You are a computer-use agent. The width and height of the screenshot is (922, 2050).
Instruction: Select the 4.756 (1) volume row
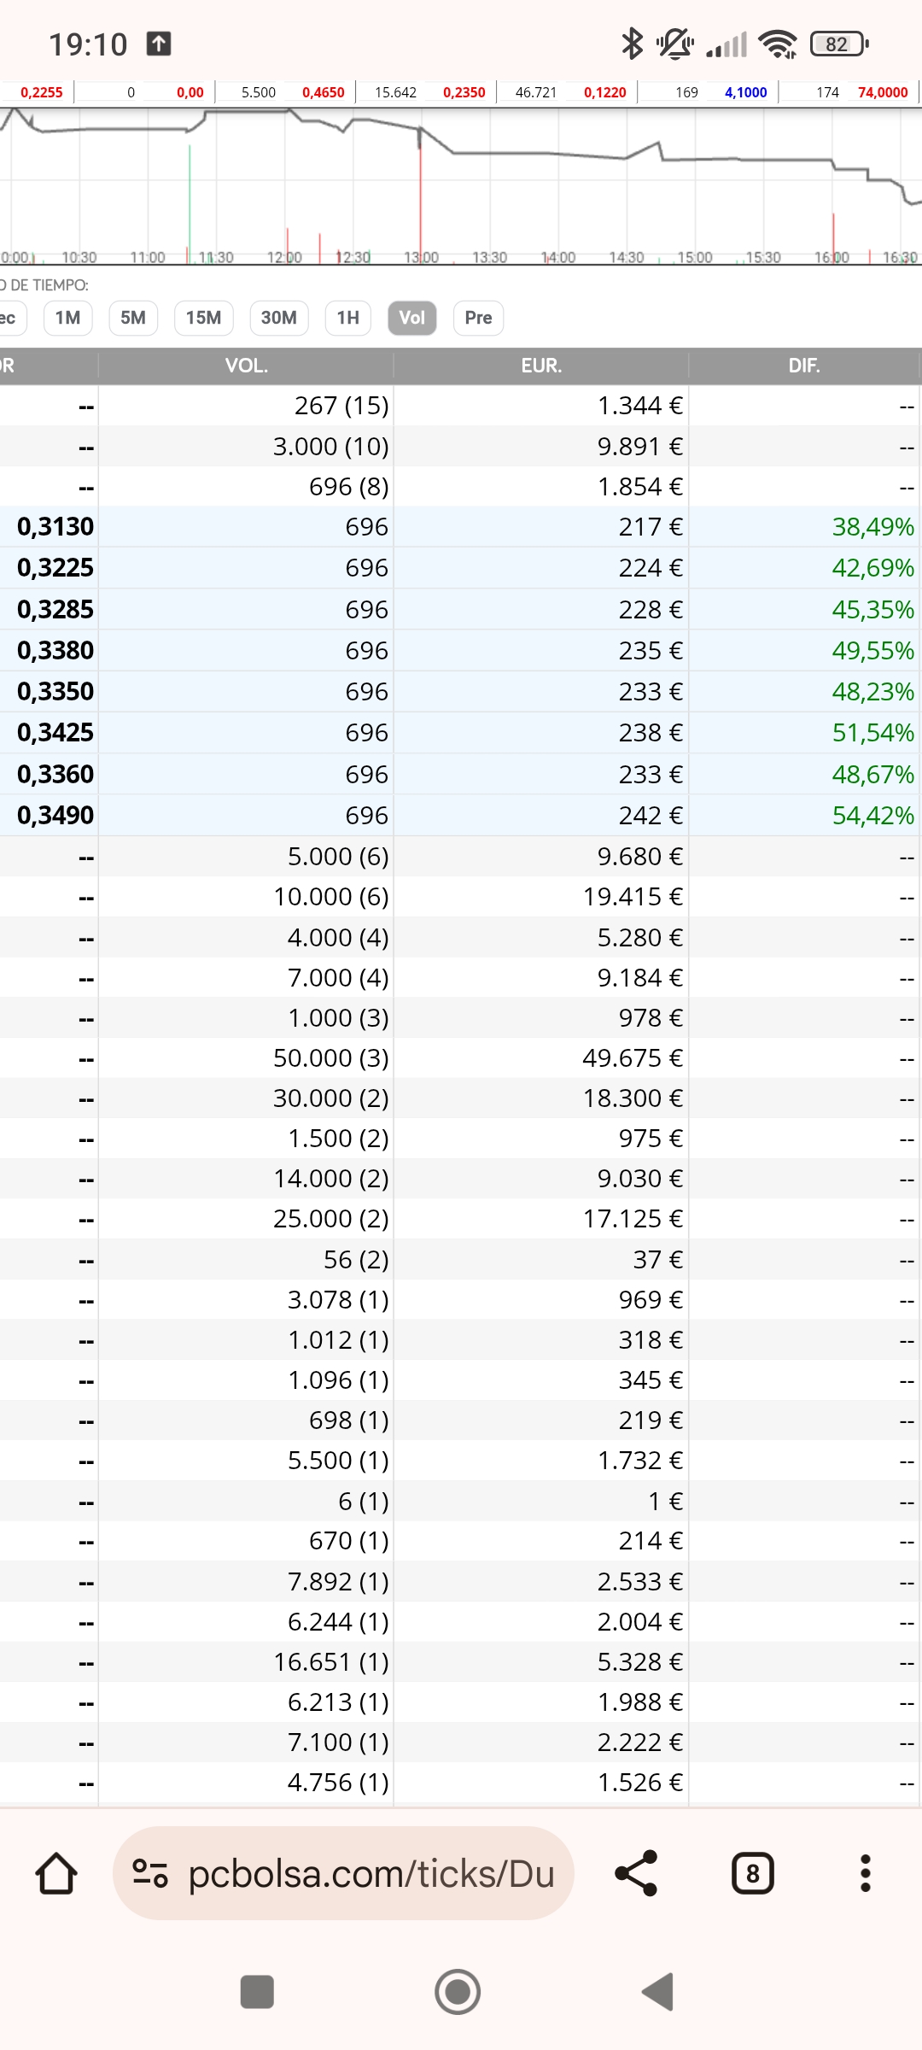click(461, 1783)
